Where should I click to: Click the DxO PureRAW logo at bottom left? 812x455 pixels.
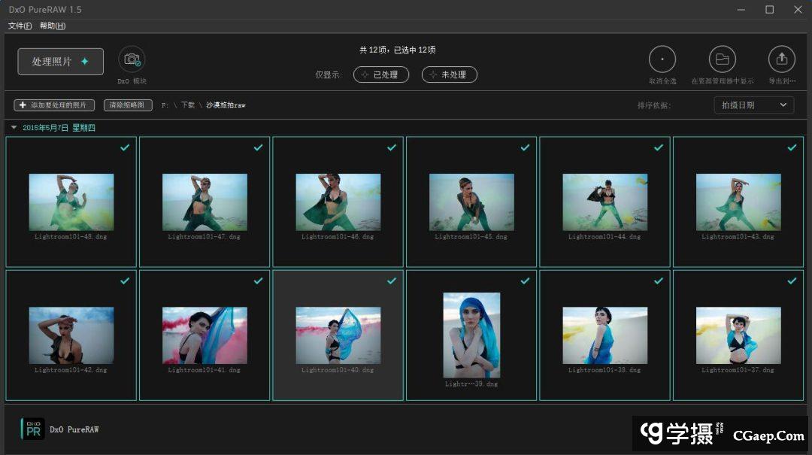(33, 429)
